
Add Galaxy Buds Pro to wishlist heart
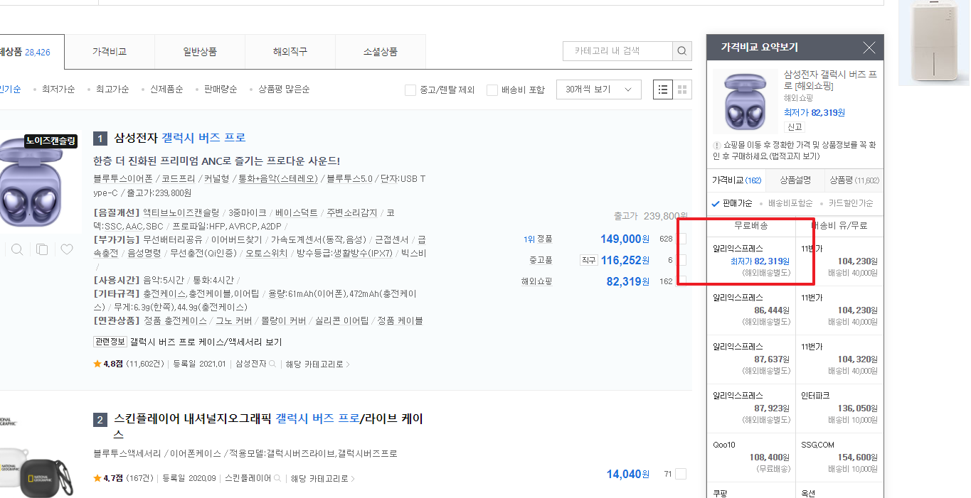click(67, 249)
